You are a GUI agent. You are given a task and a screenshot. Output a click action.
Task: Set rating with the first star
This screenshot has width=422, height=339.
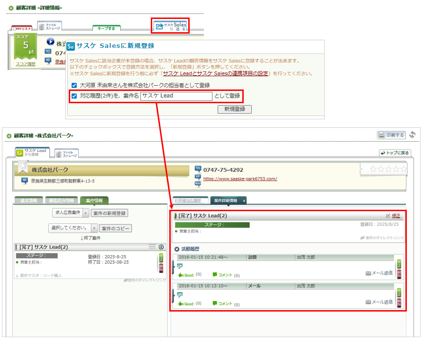point(373,169)
